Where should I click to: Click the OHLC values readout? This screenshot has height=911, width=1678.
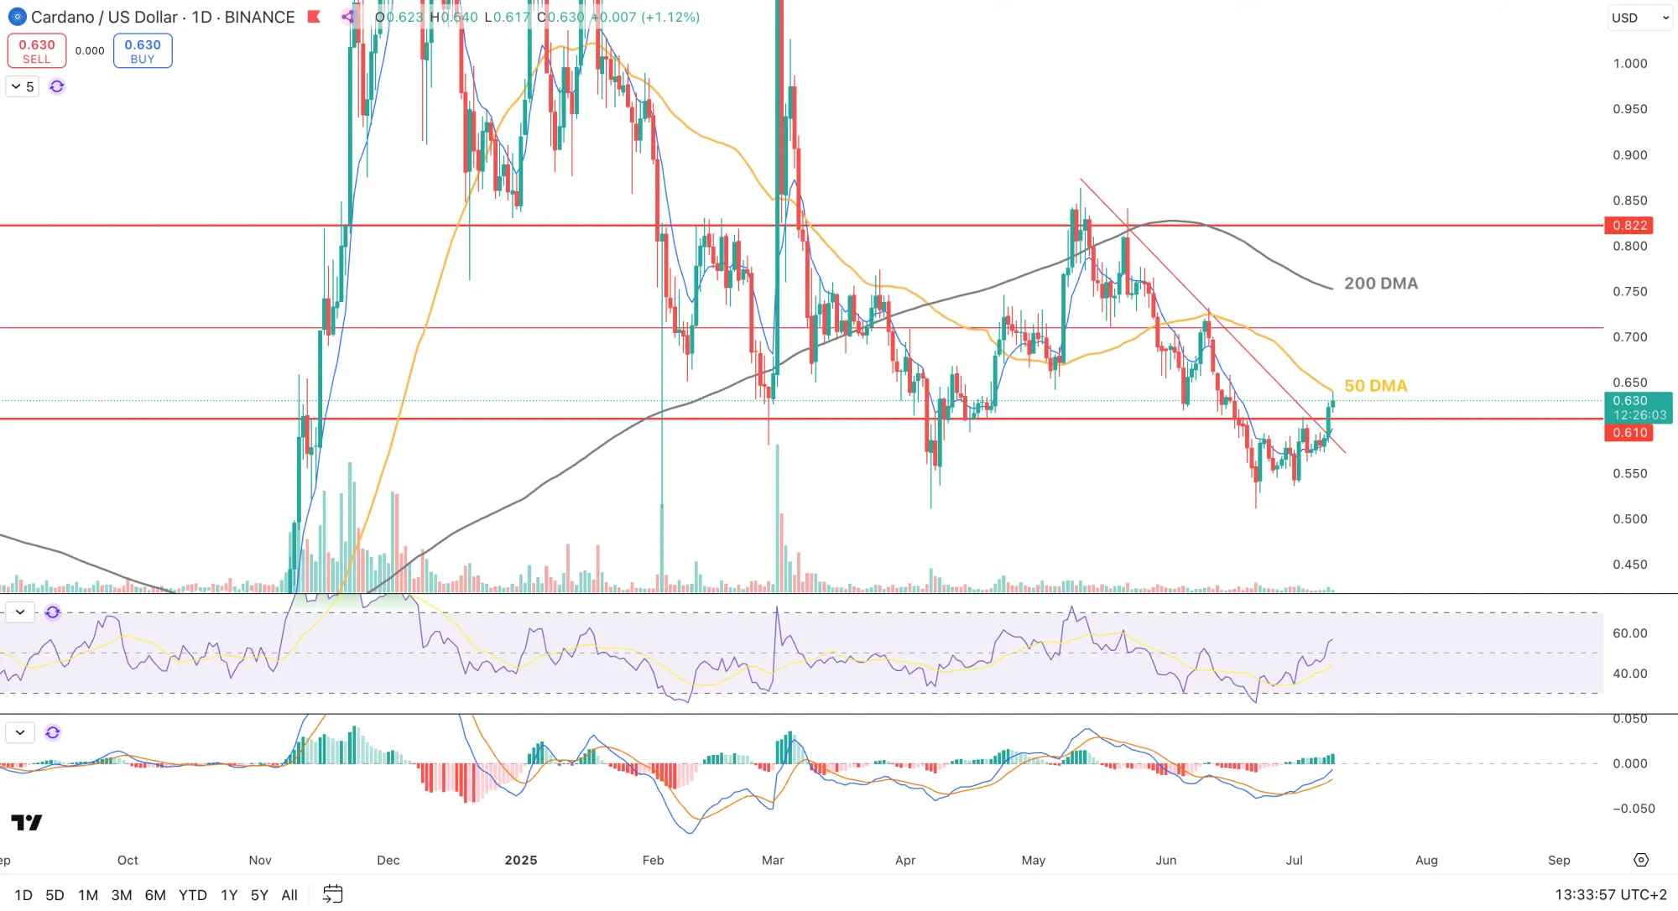(537, 17)
